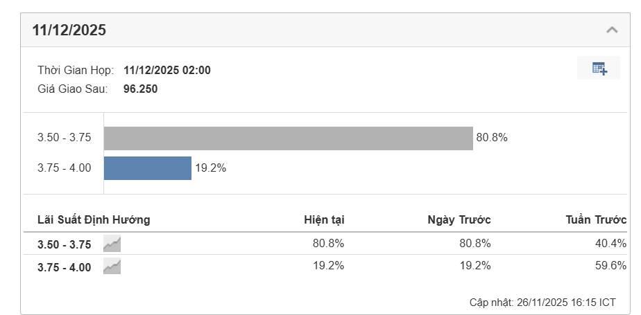Click the 59.6% Tuần Trước value
Screen dimensions: 641x315
point(610,266)
